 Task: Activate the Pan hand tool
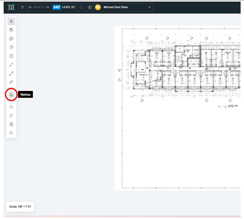11,30
